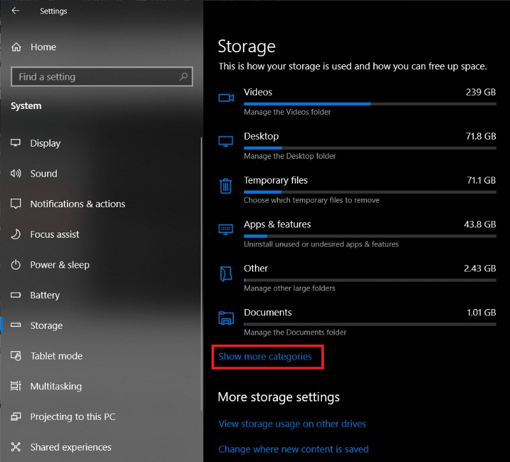Click the 71.8 GB Desktop size value

(x=481, y=136)
